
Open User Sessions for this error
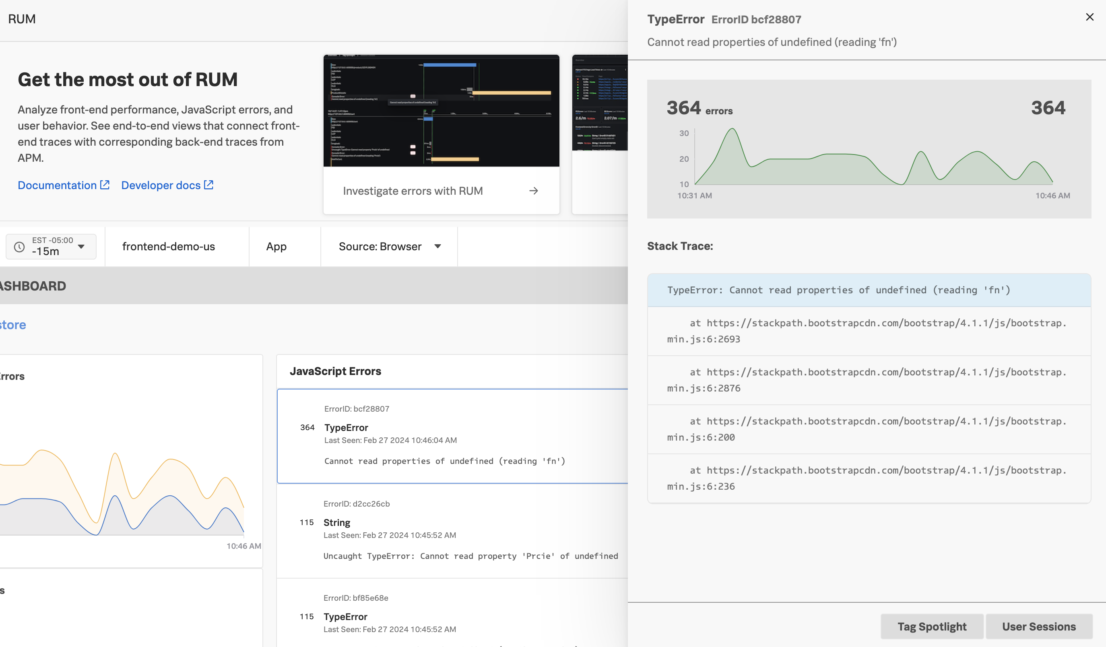tap(1038, 626)
